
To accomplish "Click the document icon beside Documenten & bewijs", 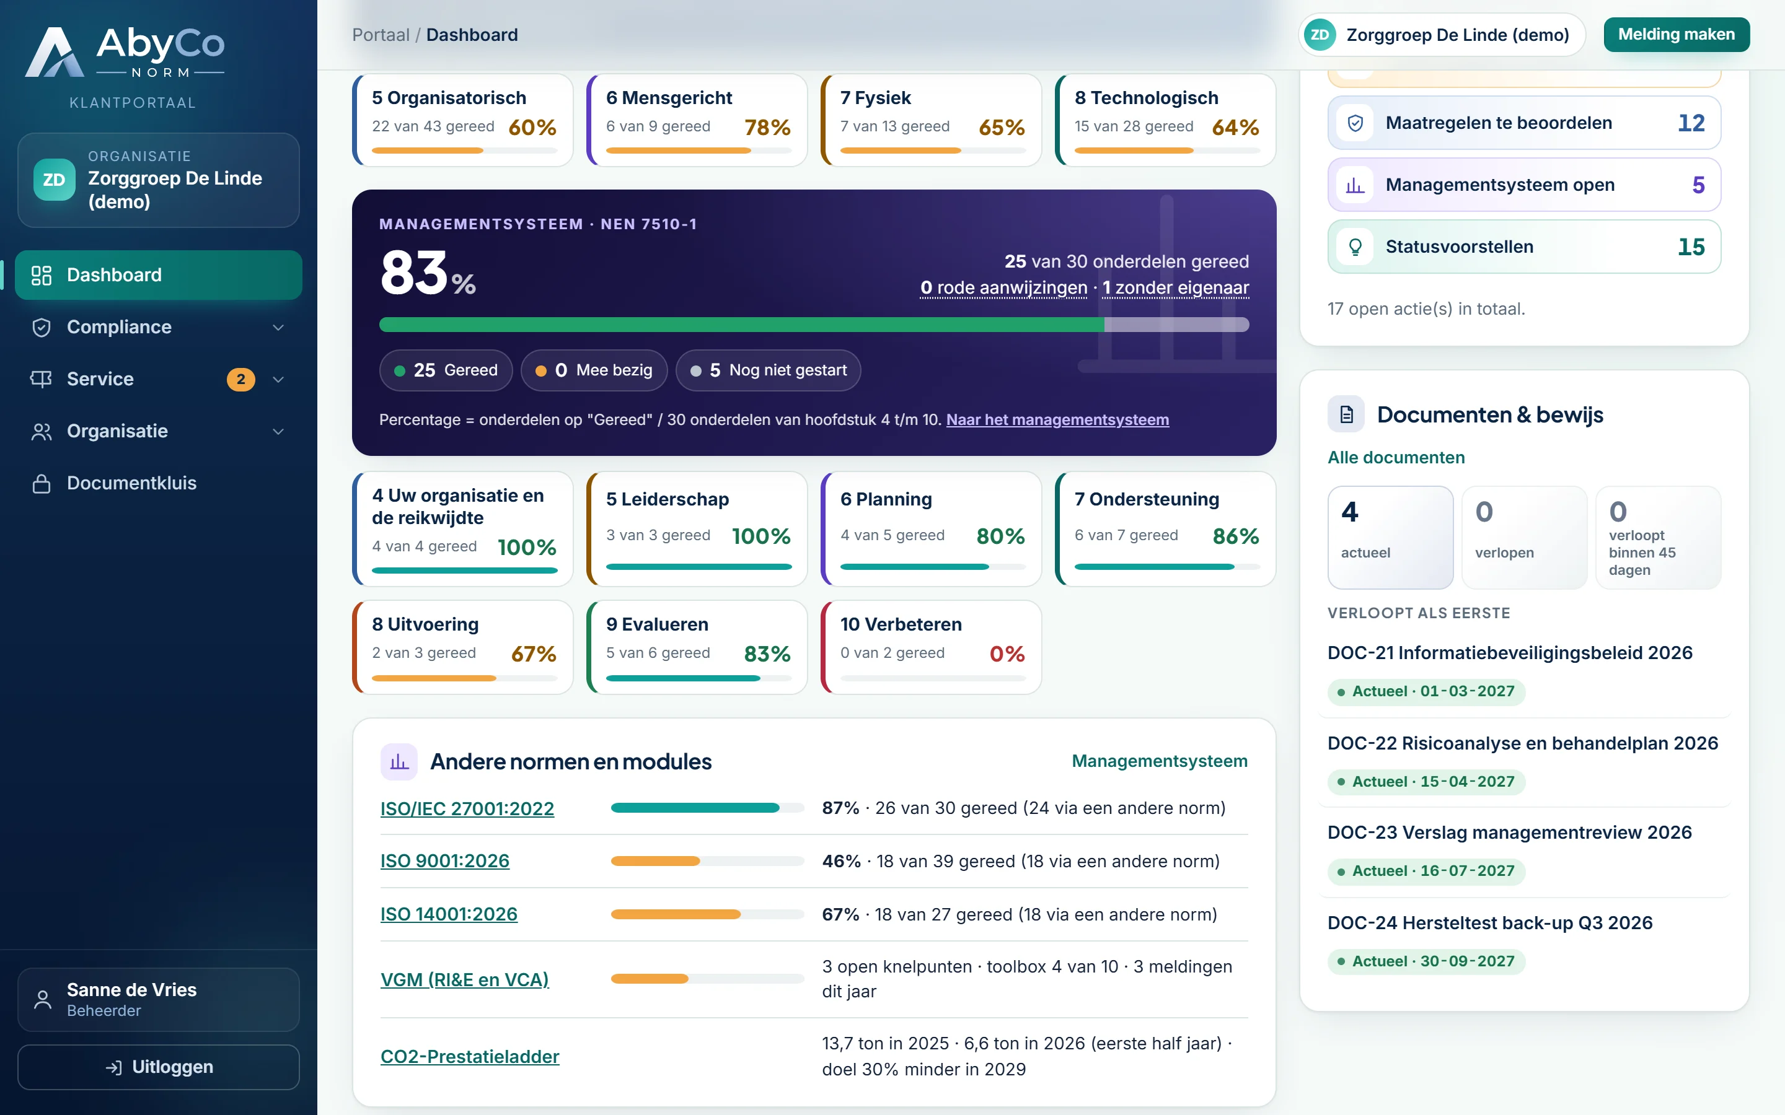I will point(1346,414).
